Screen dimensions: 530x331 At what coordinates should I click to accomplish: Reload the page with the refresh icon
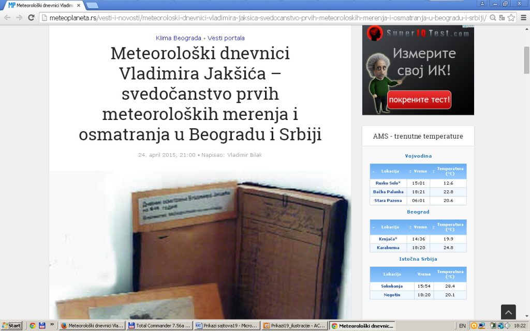click(x=31, y=18)
